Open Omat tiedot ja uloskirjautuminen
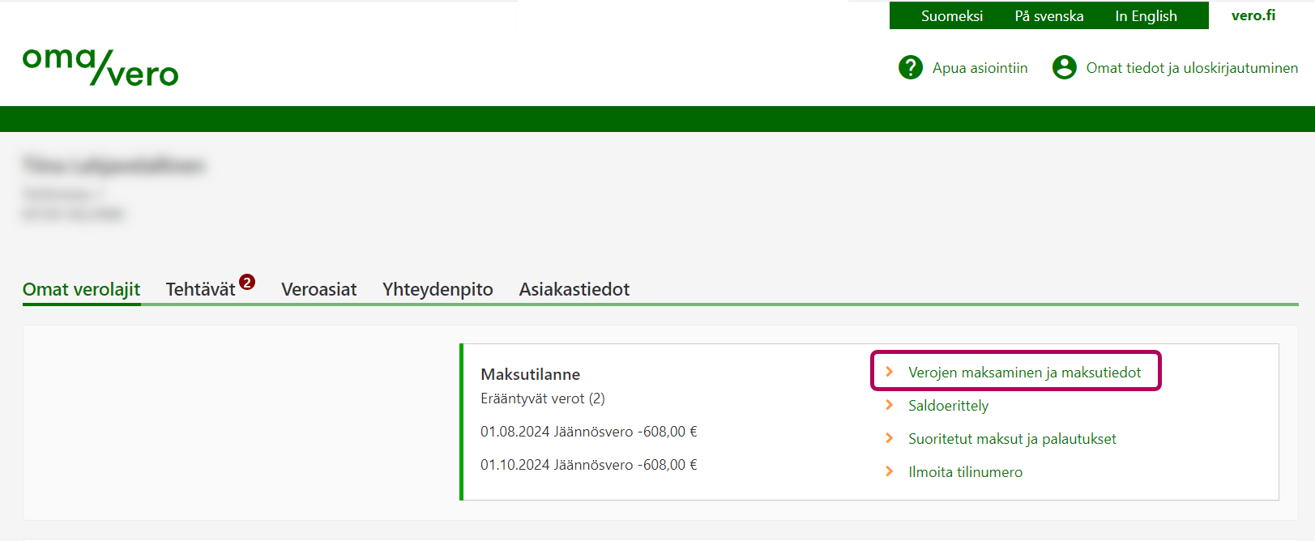This screenshot has height=541, width=1315. [x=1191, y=68]
